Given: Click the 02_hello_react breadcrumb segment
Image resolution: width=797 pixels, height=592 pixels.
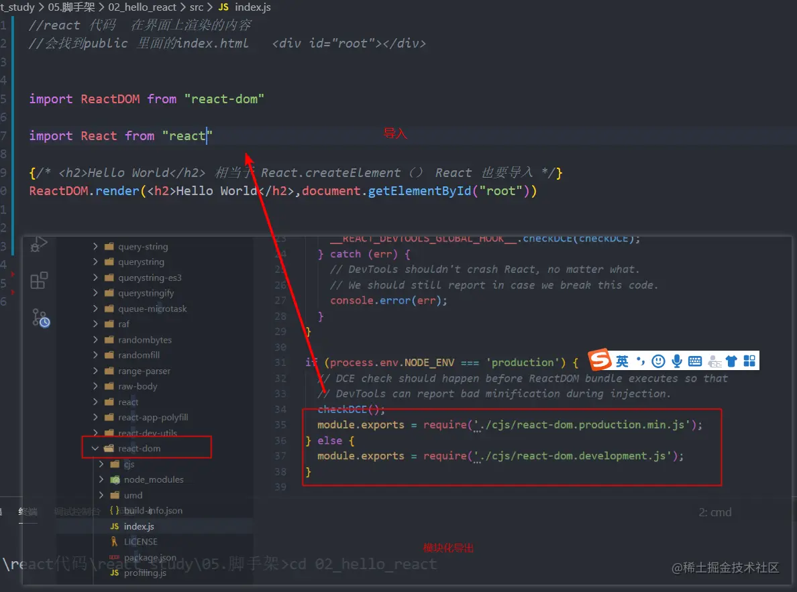Looking at the screenshot, I should point(142,7).
